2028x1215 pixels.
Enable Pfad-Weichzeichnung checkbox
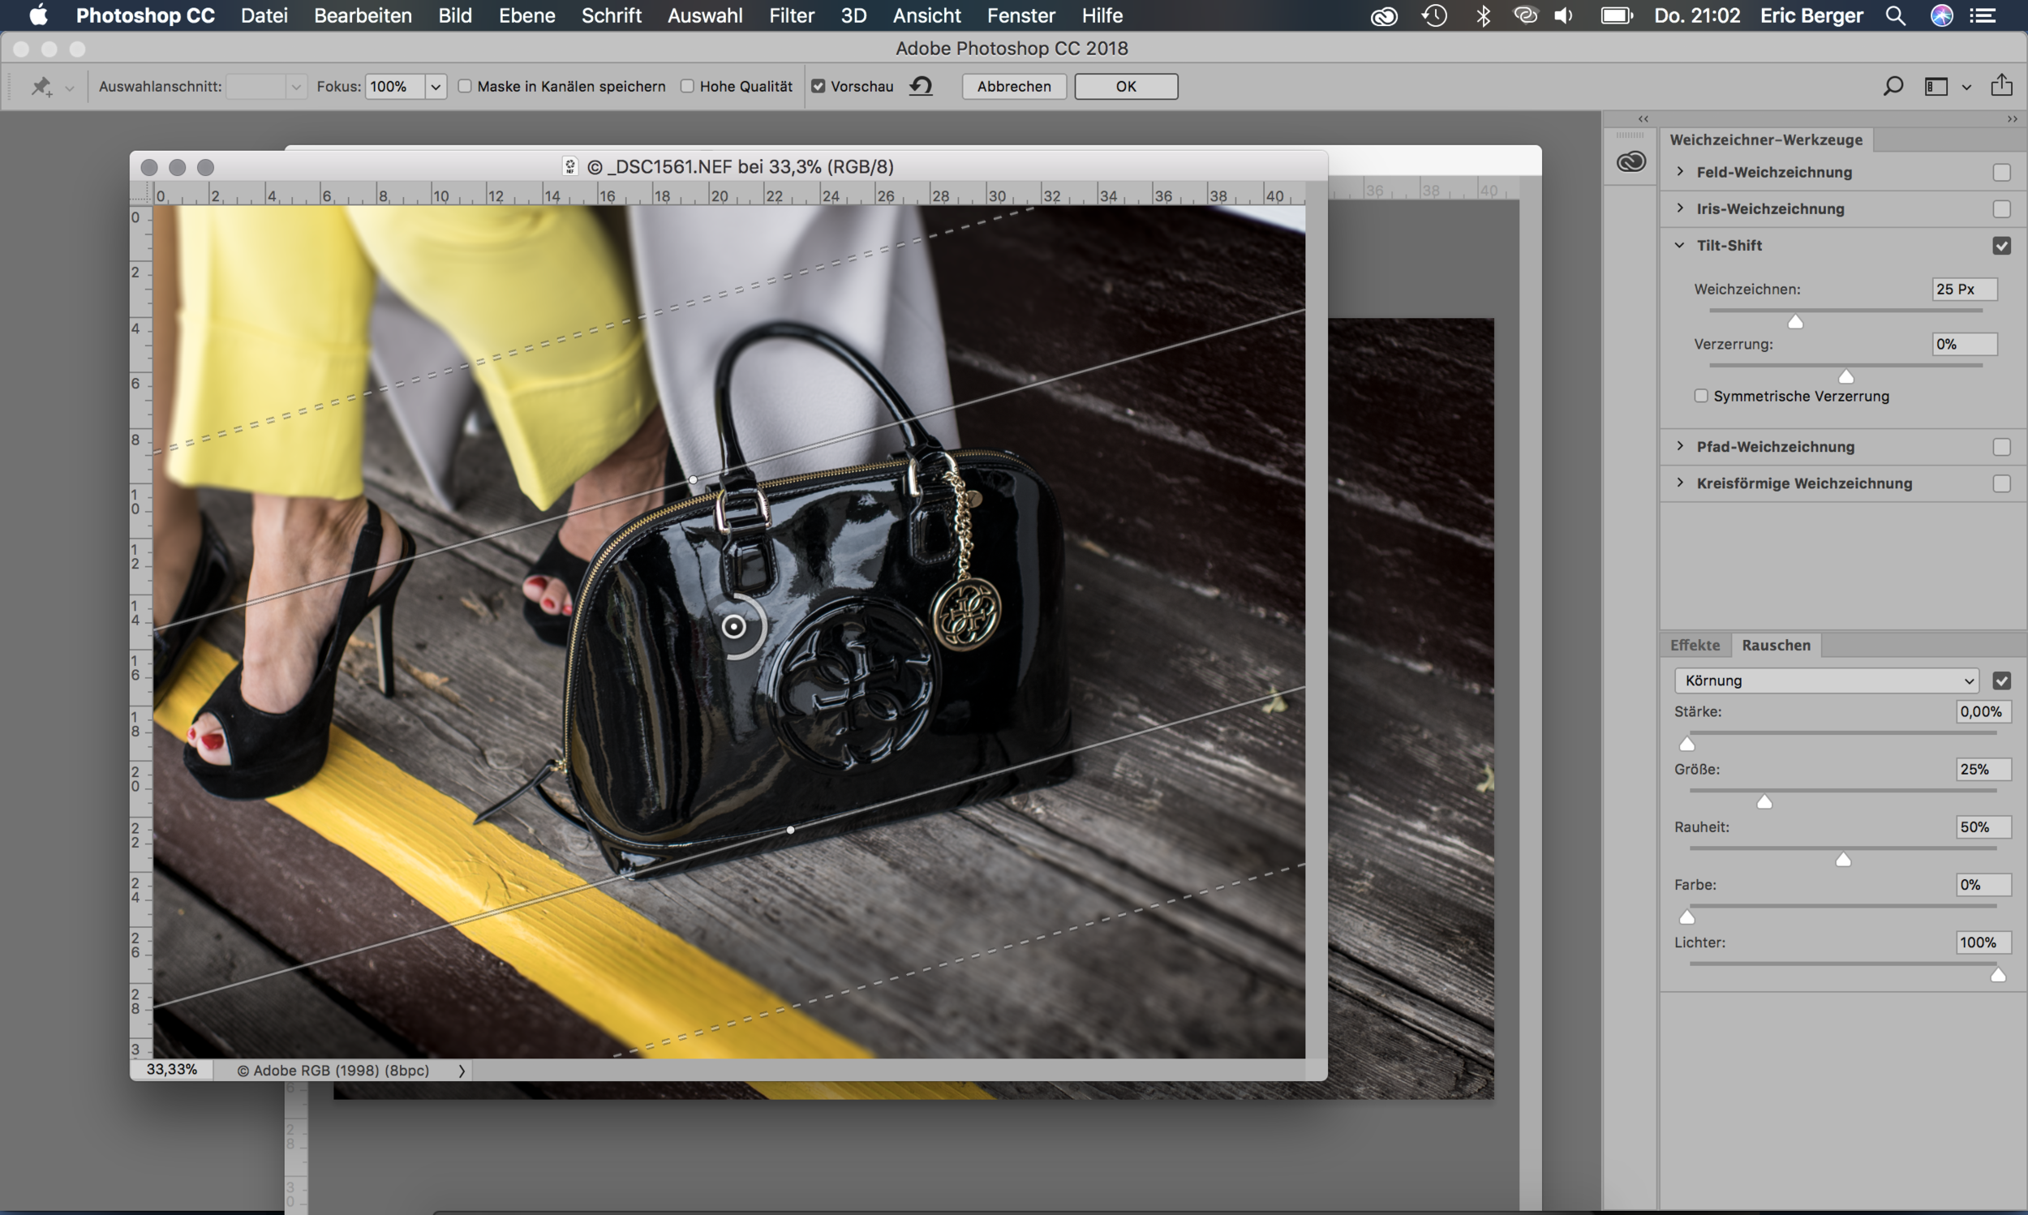coord(2002,447)
